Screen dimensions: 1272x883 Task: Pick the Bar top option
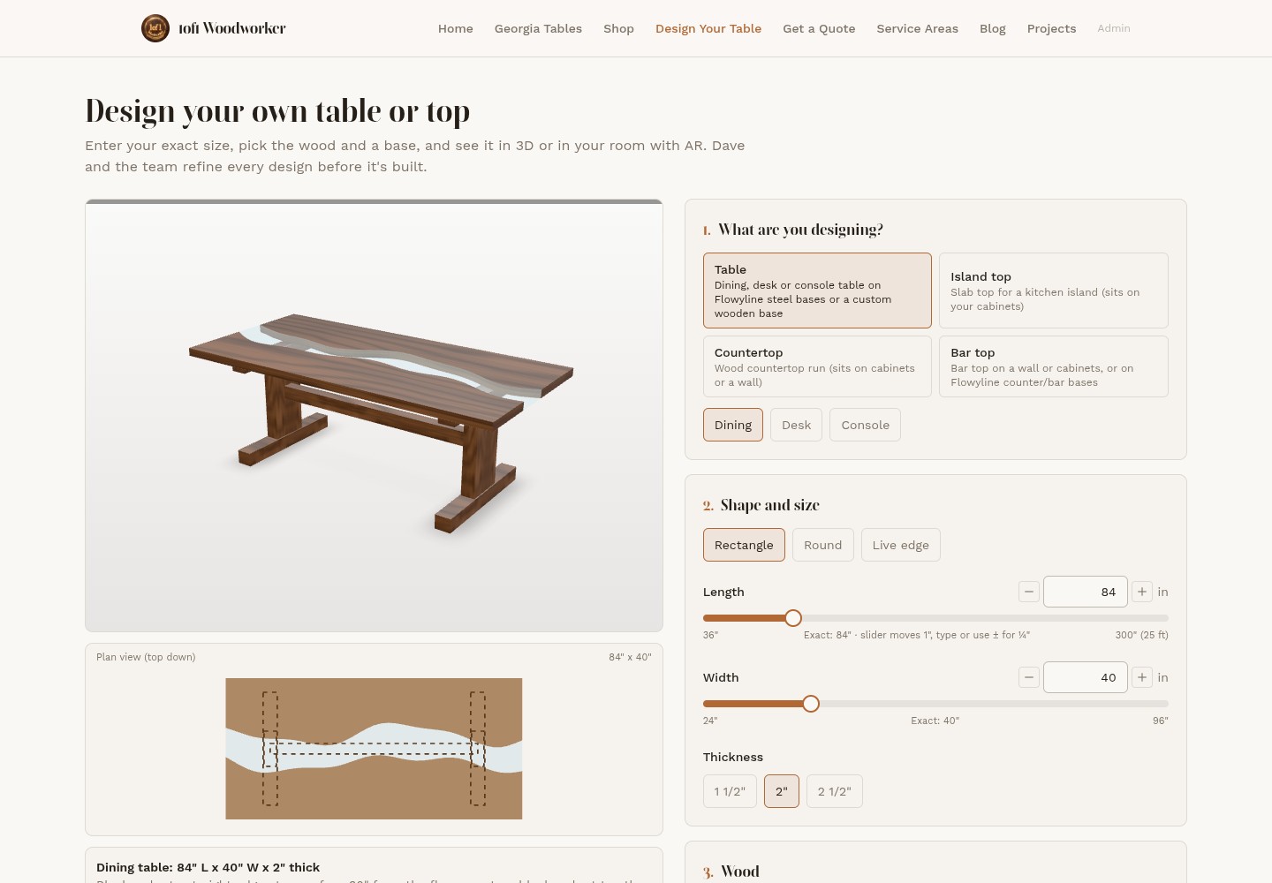tap(1053, 366)
